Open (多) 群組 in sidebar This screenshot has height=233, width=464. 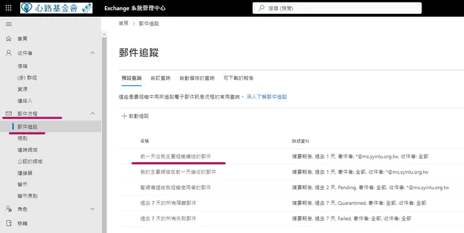point(27,78)
